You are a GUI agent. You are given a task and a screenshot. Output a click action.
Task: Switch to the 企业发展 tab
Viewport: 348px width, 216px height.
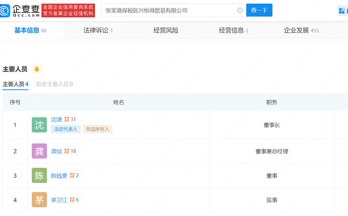[x=301, y=31]
